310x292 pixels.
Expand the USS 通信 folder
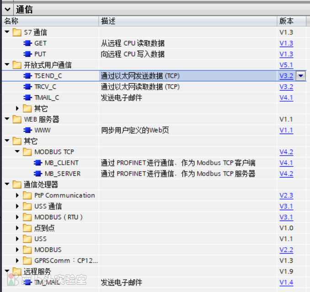17,206
